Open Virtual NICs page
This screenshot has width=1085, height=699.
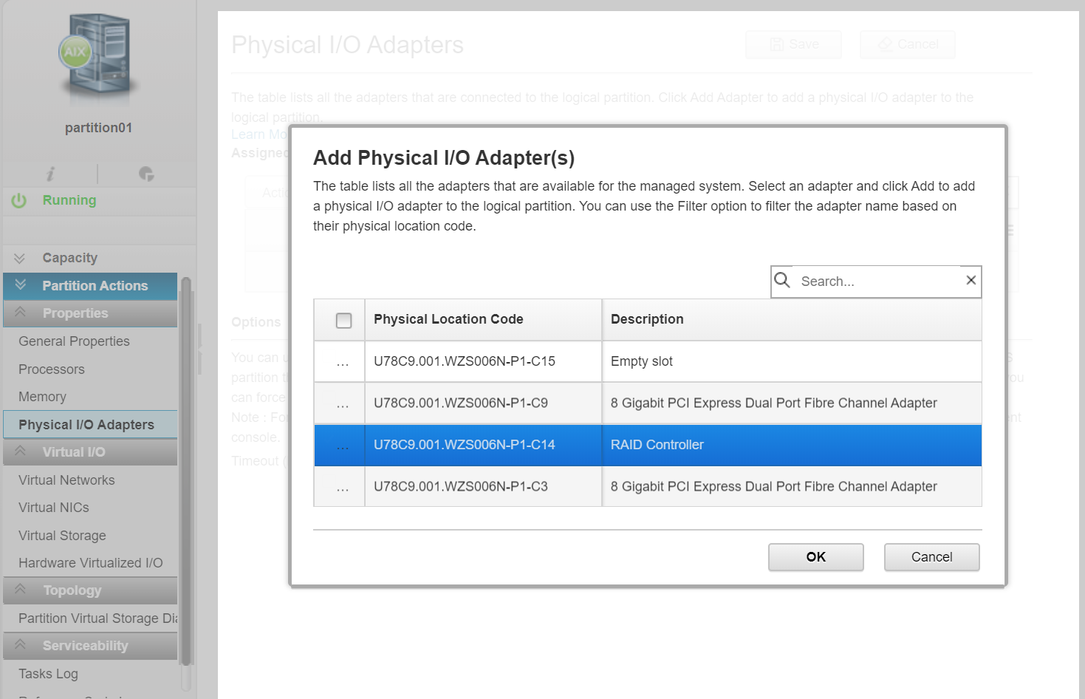[54, 508]
